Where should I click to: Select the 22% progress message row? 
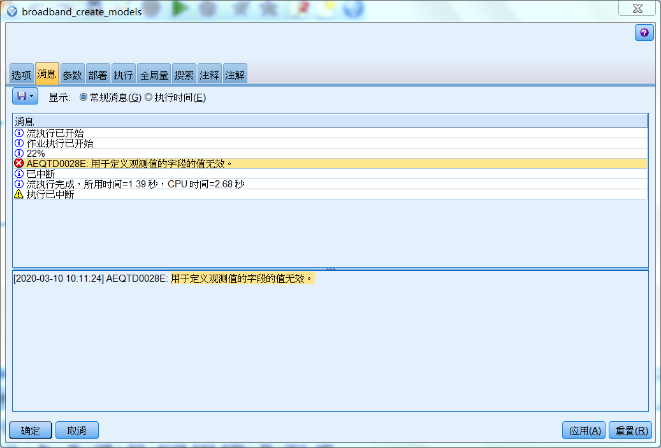(x=330, y=154)
